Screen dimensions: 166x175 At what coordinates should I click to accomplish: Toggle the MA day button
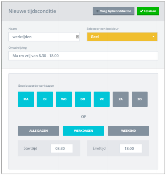coord(26,99)
